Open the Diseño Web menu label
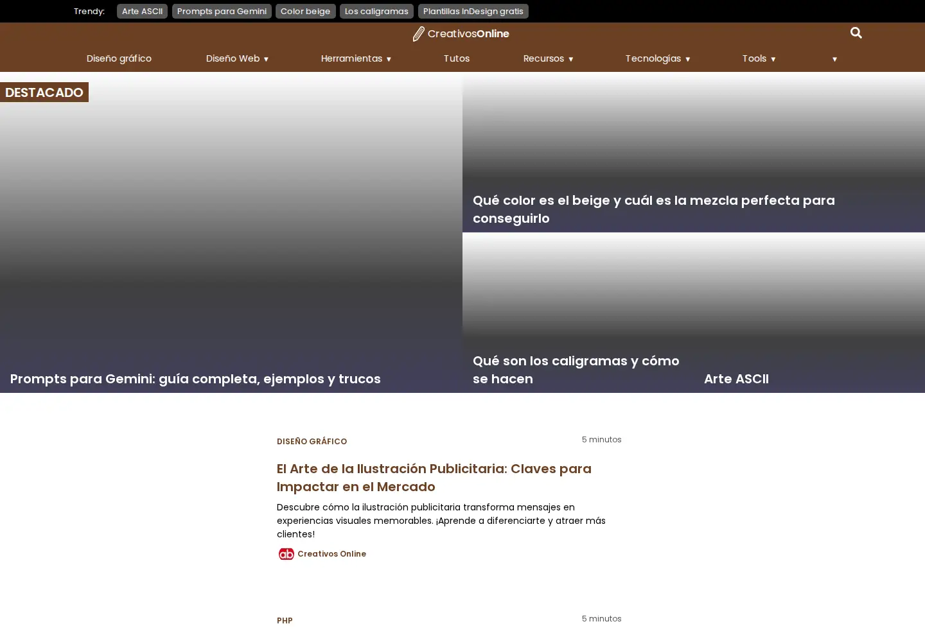The width and height of the screenshot is (925, 642). tap(233, 58)
